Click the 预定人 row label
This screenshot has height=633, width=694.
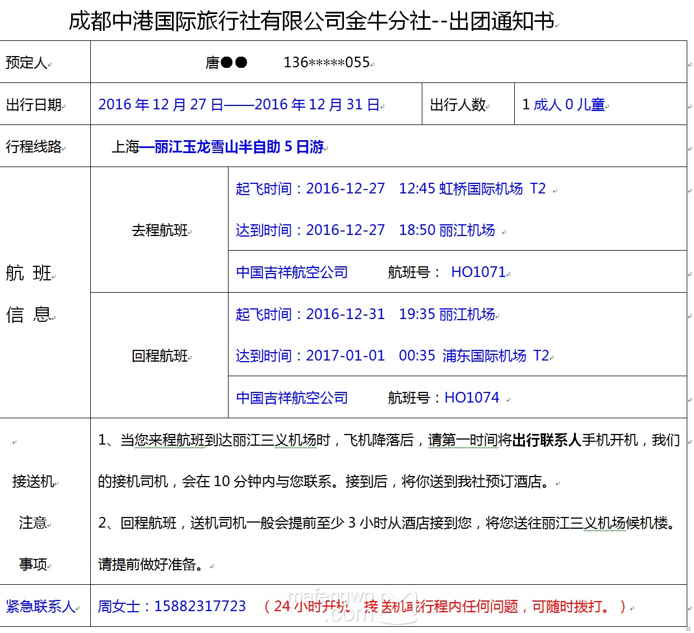pyautogui.click(x=26, y=63)
